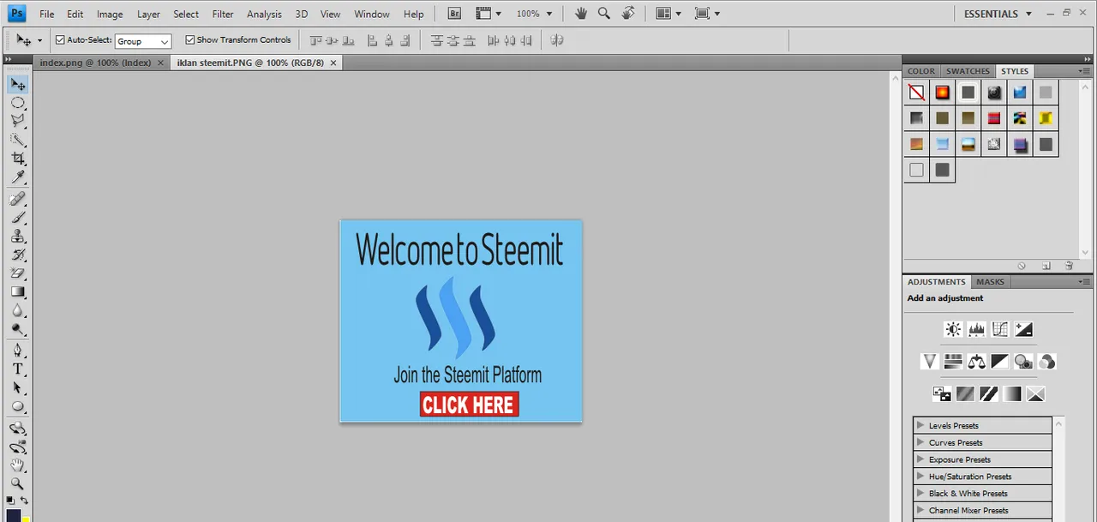This screenshot has height=522, width=1097.
Task: Select the Path Selection tool
Action: pos(17,388)
